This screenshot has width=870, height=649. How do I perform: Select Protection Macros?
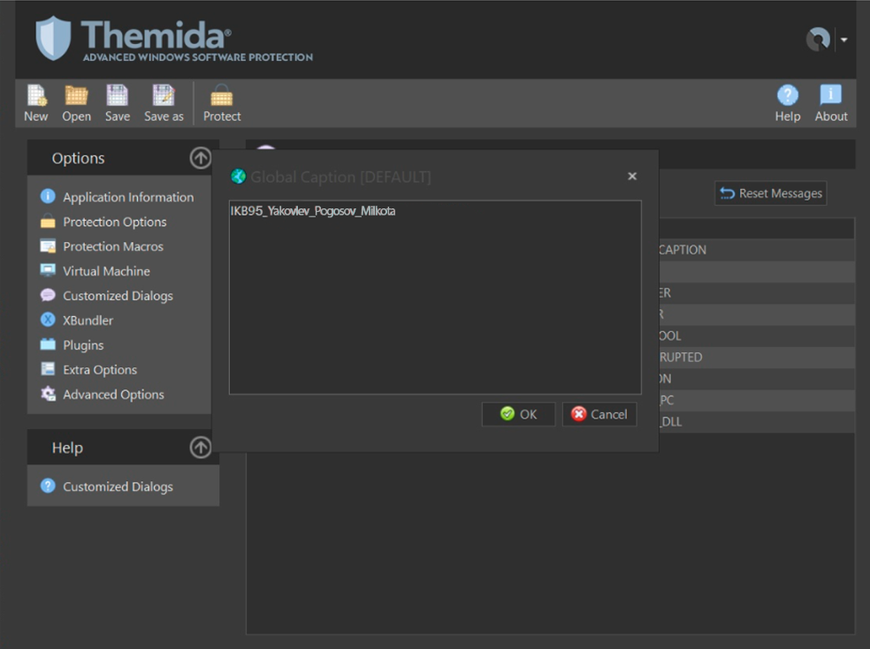[113, 246]
